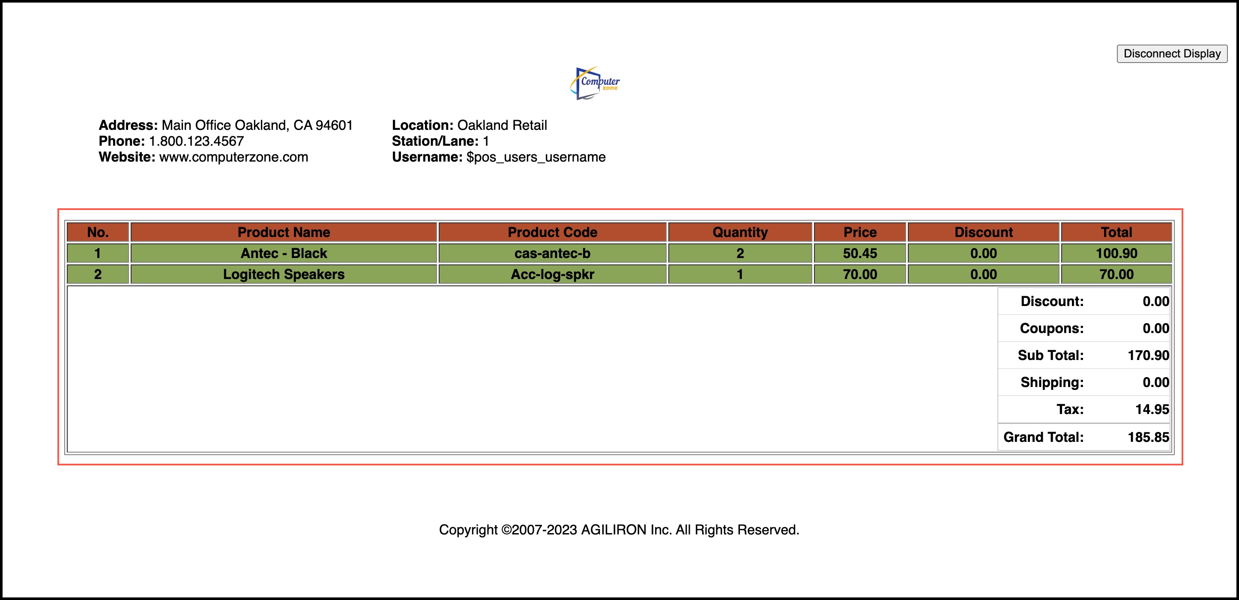Viewport: 1239px width, 600px height.
Task: Click the 100.90 line total cell
Action: click(1116, 254)
